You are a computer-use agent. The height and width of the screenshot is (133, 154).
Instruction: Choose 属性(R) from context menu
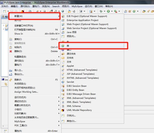[x=34, y=131]
